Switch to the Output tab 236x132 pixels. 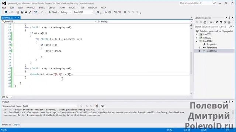pyautogui.click(x=16, y=125)
